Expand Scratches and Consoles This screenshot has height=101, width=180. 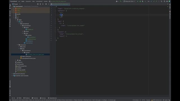click(x=12, y=76)
